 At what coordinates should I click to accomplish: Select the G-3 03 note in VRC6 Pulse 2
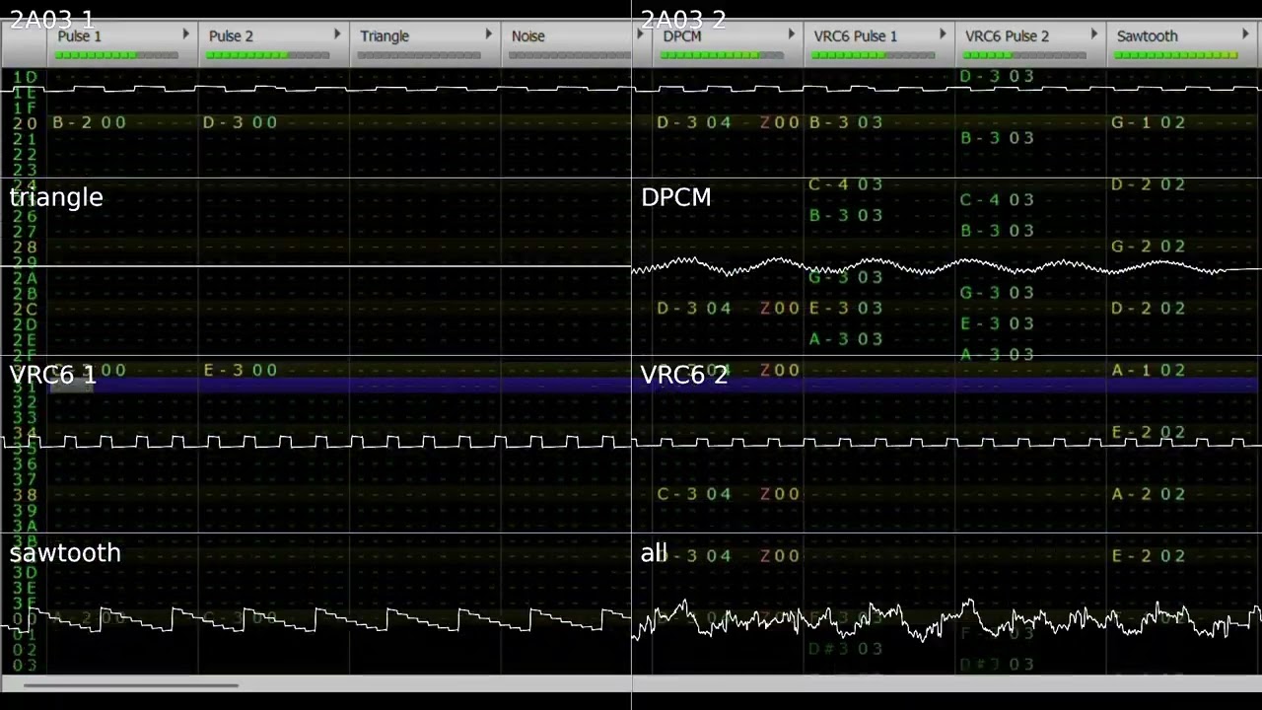pyautogui.click(x=997, y=293)
